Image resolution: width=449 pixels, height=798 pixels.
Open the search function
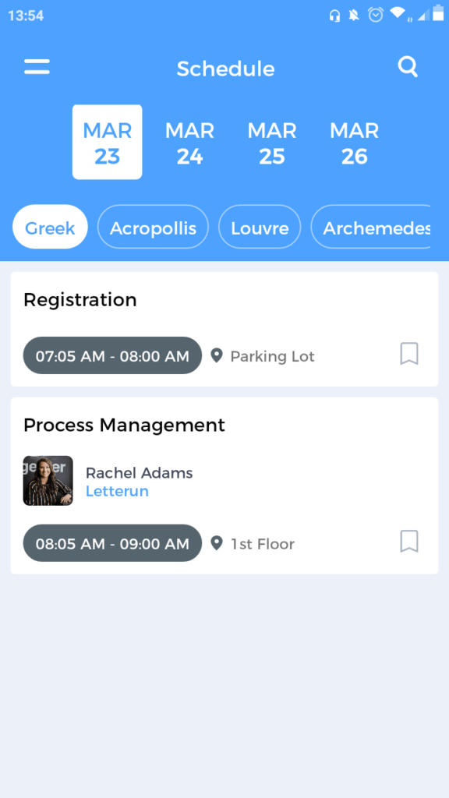click(408, 67)
